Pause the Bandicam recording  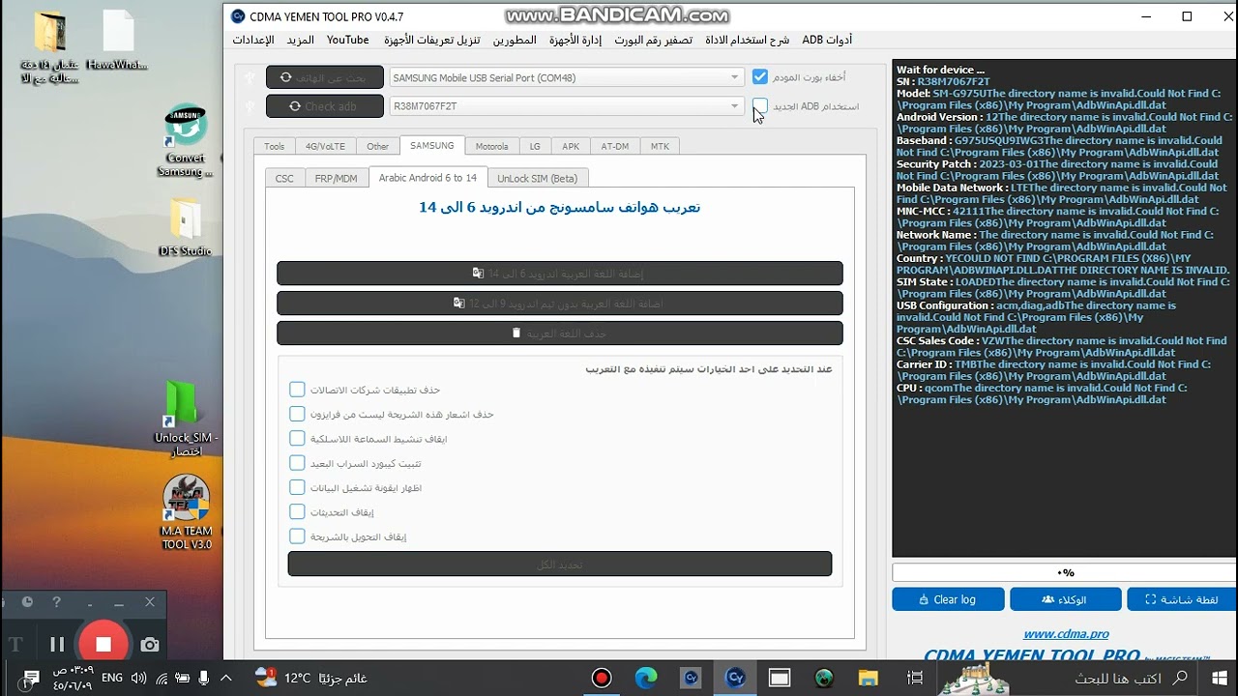point(57,644)
